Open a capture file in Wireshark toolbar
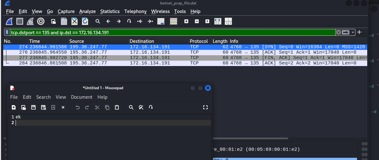379x160 pixels. pos(54,22)
